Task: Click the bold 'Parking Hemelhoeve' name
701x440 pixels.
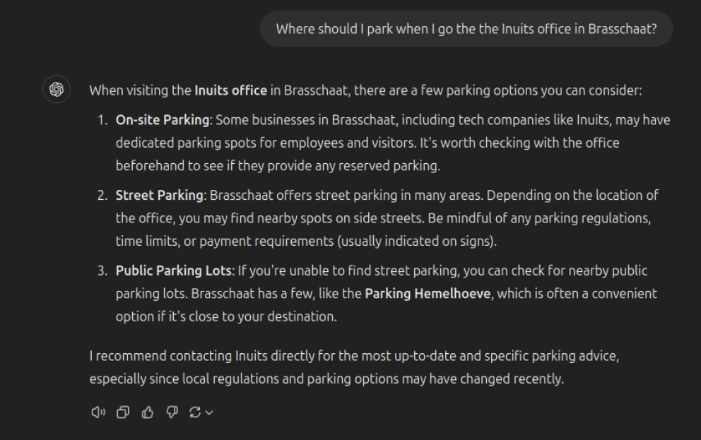Action: click(427, 293)
